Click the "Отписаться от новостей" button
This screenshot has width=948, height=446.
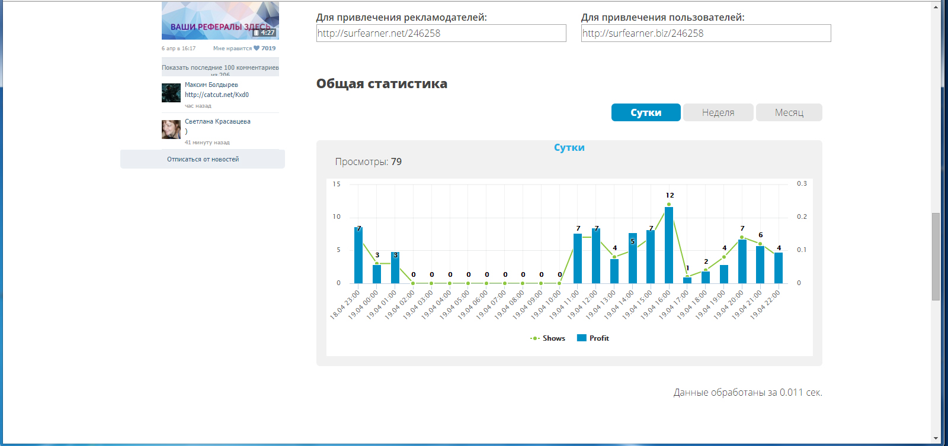coord(203,159)
